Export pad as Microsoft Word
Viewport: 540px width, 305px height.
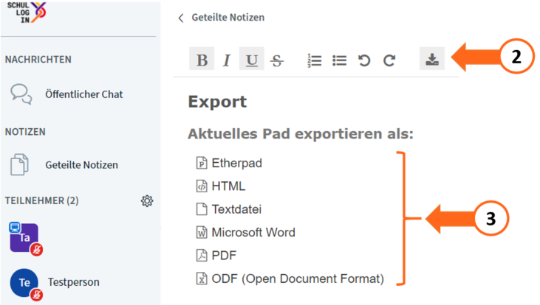pyautogui.click(x=245, y=233)
